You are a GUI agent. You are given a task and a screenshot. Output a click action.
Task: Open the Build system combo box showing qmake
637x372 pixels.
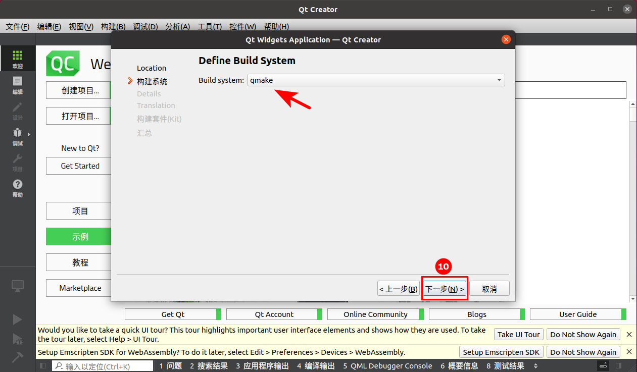tap(376, 80)
